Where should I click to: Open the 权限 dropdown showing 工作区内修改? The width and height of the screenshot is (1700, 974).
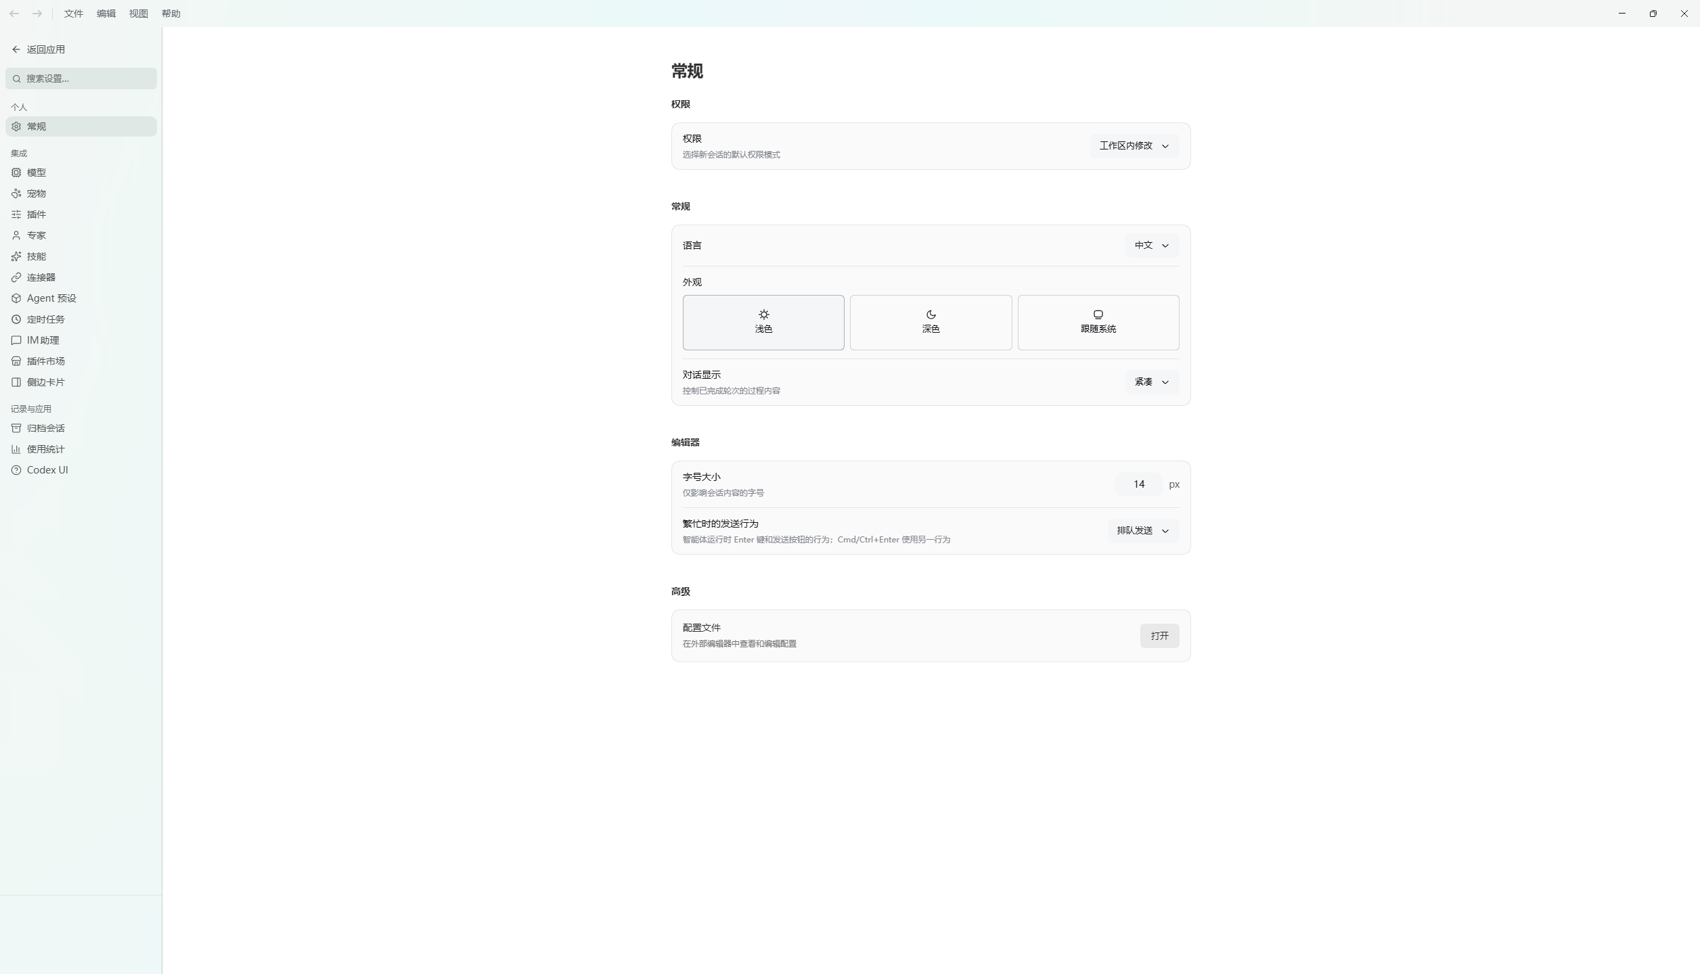coord(1134,146)
